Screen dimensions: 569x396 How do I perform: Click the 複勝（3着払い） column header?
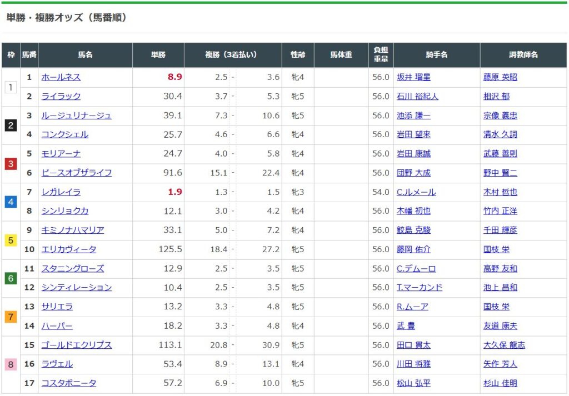[233, 55]
